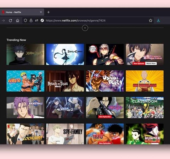This screenshot has width=170, height=159.
Task: Click Watch Now on Demon King Academy
Action: 151,64
